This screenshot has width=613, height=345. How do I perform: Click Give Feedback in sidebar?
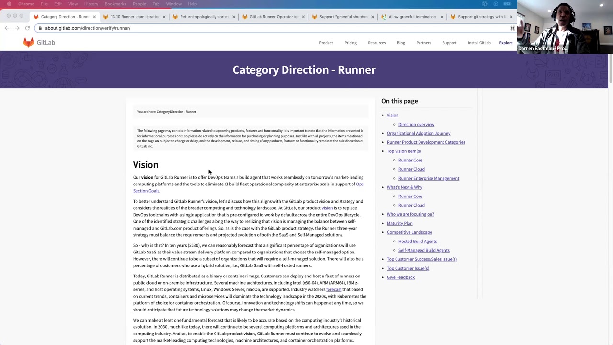(x=401, y=277)
